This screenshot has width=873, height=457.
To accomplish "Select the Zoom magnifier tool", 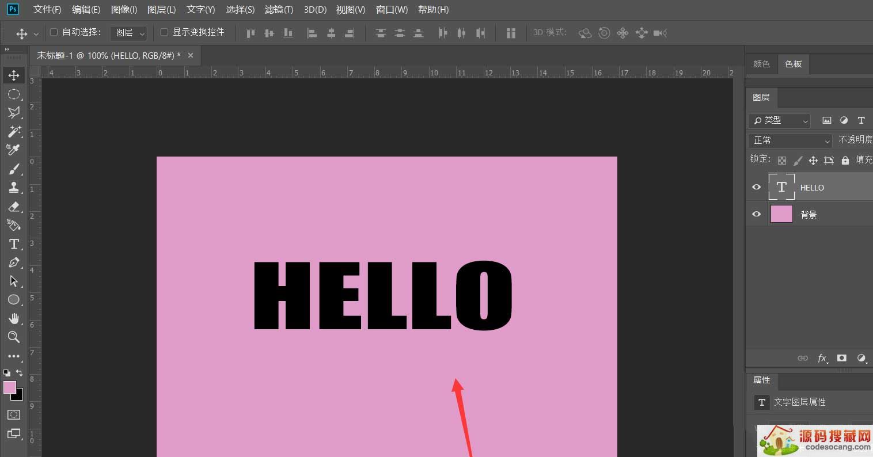I will click(x=14, y=337).
